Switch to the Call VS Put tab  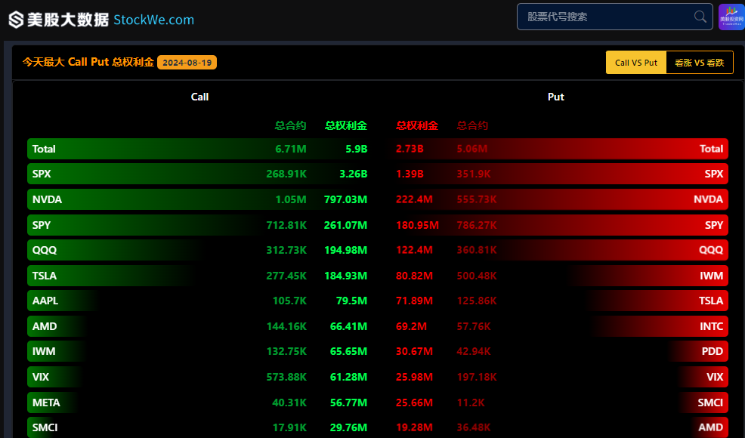click(636, 62)
